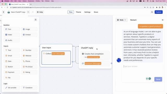Switch to the Flow tab

pos(71,12)
